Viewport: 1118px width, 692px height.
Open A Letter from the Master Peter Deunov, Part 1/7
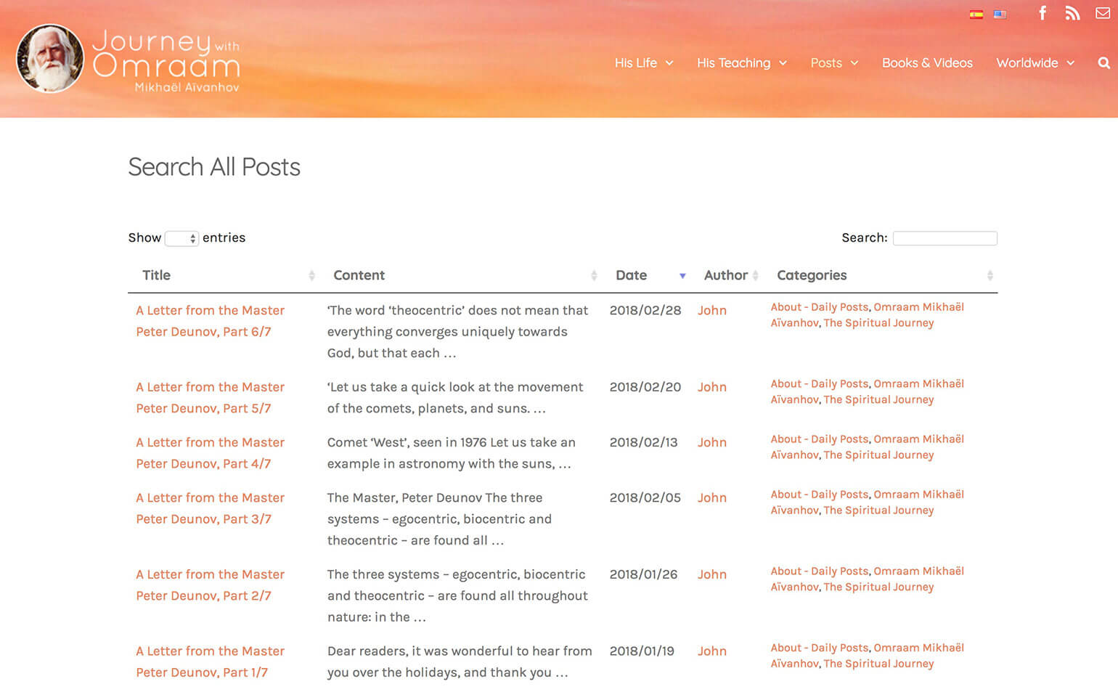(x=210, y=662)
